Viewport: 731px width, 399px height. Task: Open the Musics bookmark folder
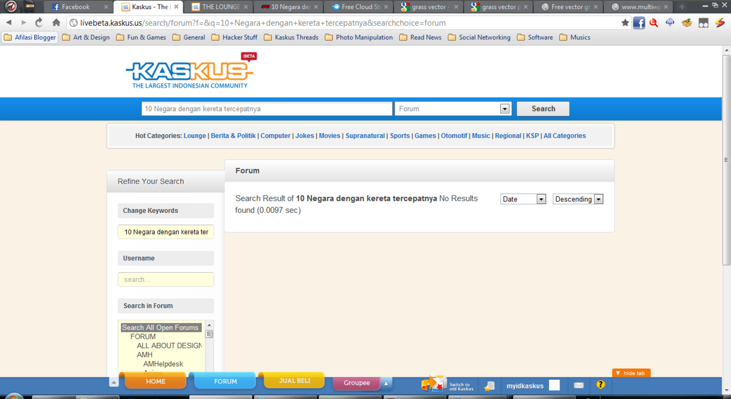(575, 37)
